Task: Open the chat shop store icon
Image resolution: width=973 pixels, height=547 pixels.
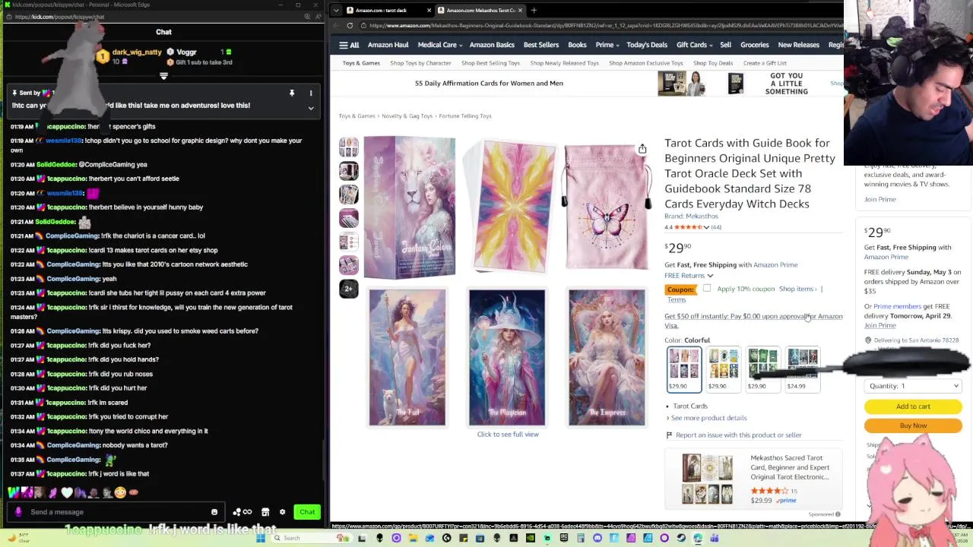Action: point(265,512)
